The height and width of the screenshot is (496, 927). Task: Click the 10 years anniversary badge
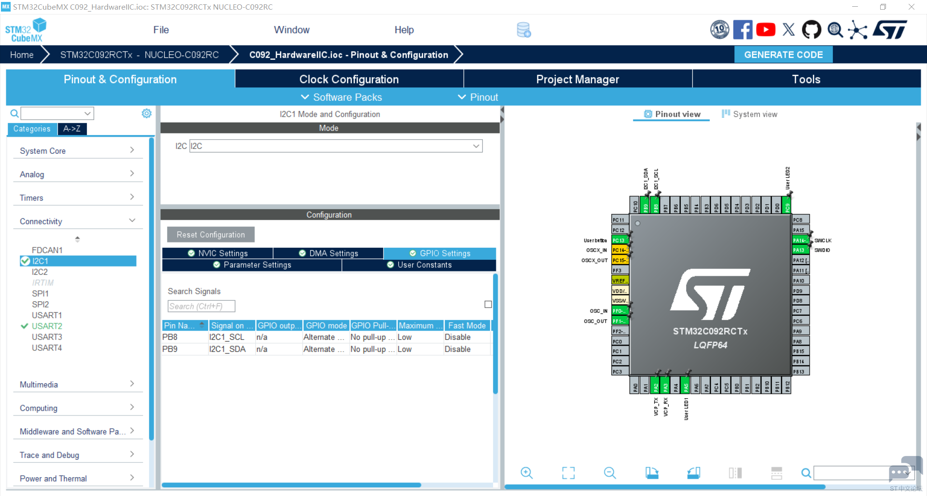pyautogui.click(x=720, y=30)
